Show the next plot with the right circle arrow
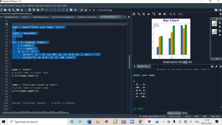The height and width of the screenshot is (125, 222). (164, 14)
